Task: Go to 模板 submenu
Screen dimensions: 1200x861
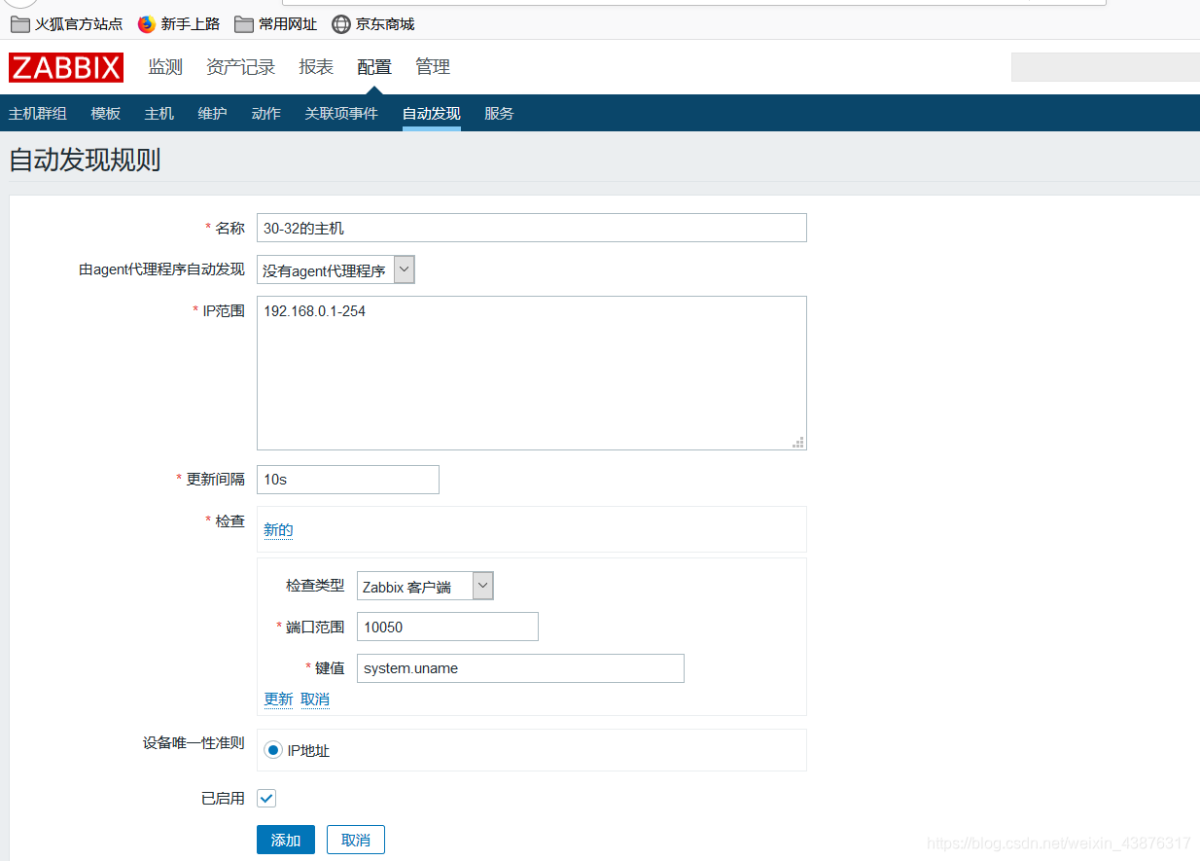Action: 106,114
